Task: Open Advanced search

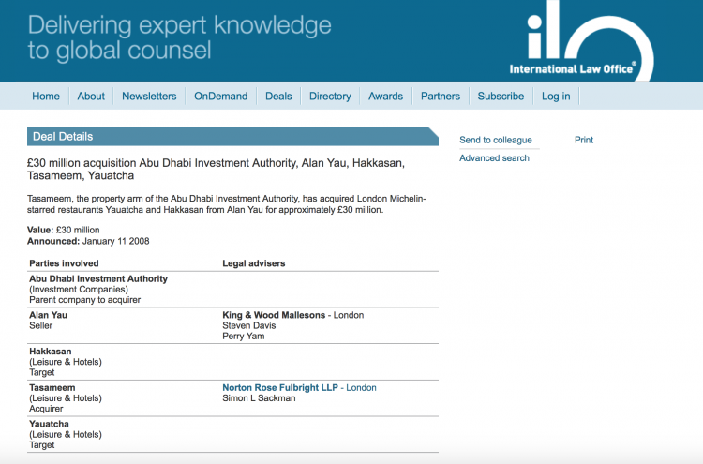Action: point(494,157)
